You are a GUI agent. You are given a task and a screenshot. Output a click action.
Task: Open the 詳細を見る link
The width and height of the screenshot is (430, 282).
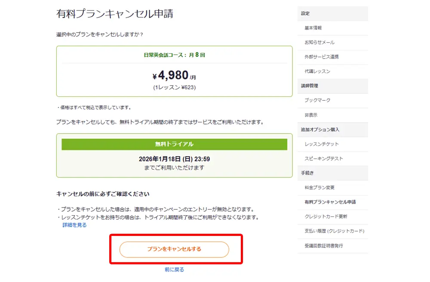click(74, 225)
